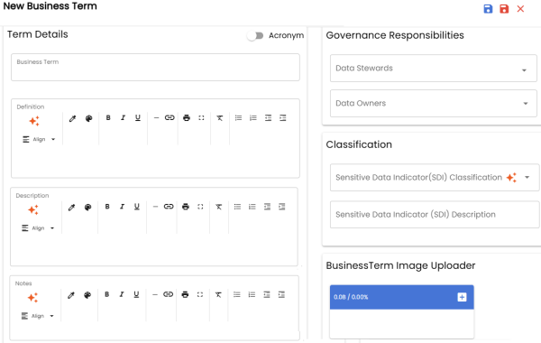541x343 pixels.
Task: Open Align dropdown in Definition editor
Action: [39, 140]
